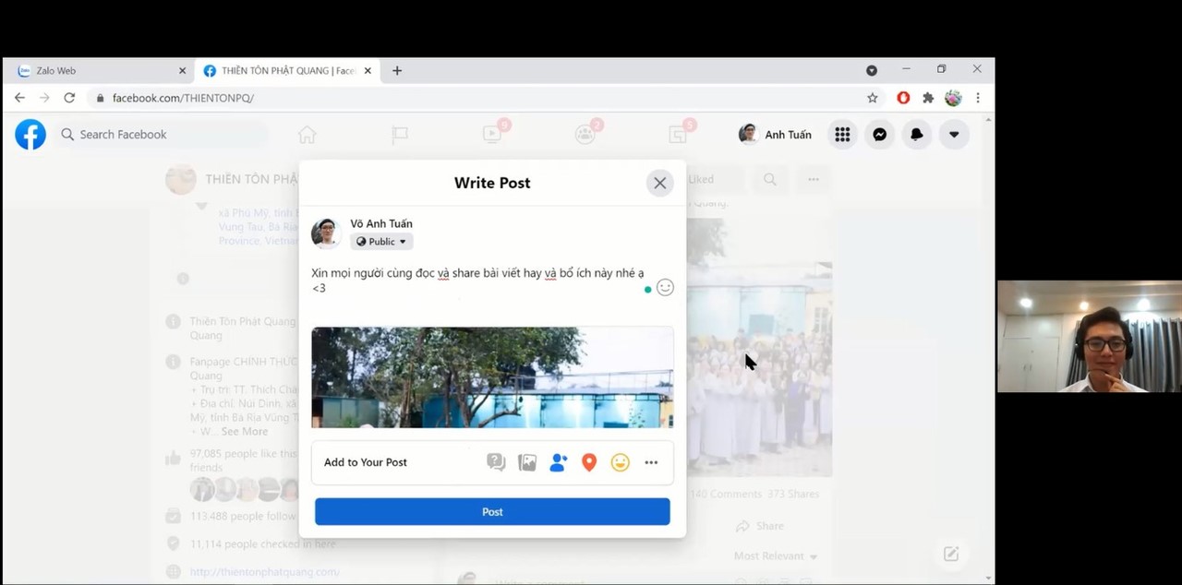This screenshot has height=585, width=1182.
Task: Click the blue Post button
Action: point(492,511)
